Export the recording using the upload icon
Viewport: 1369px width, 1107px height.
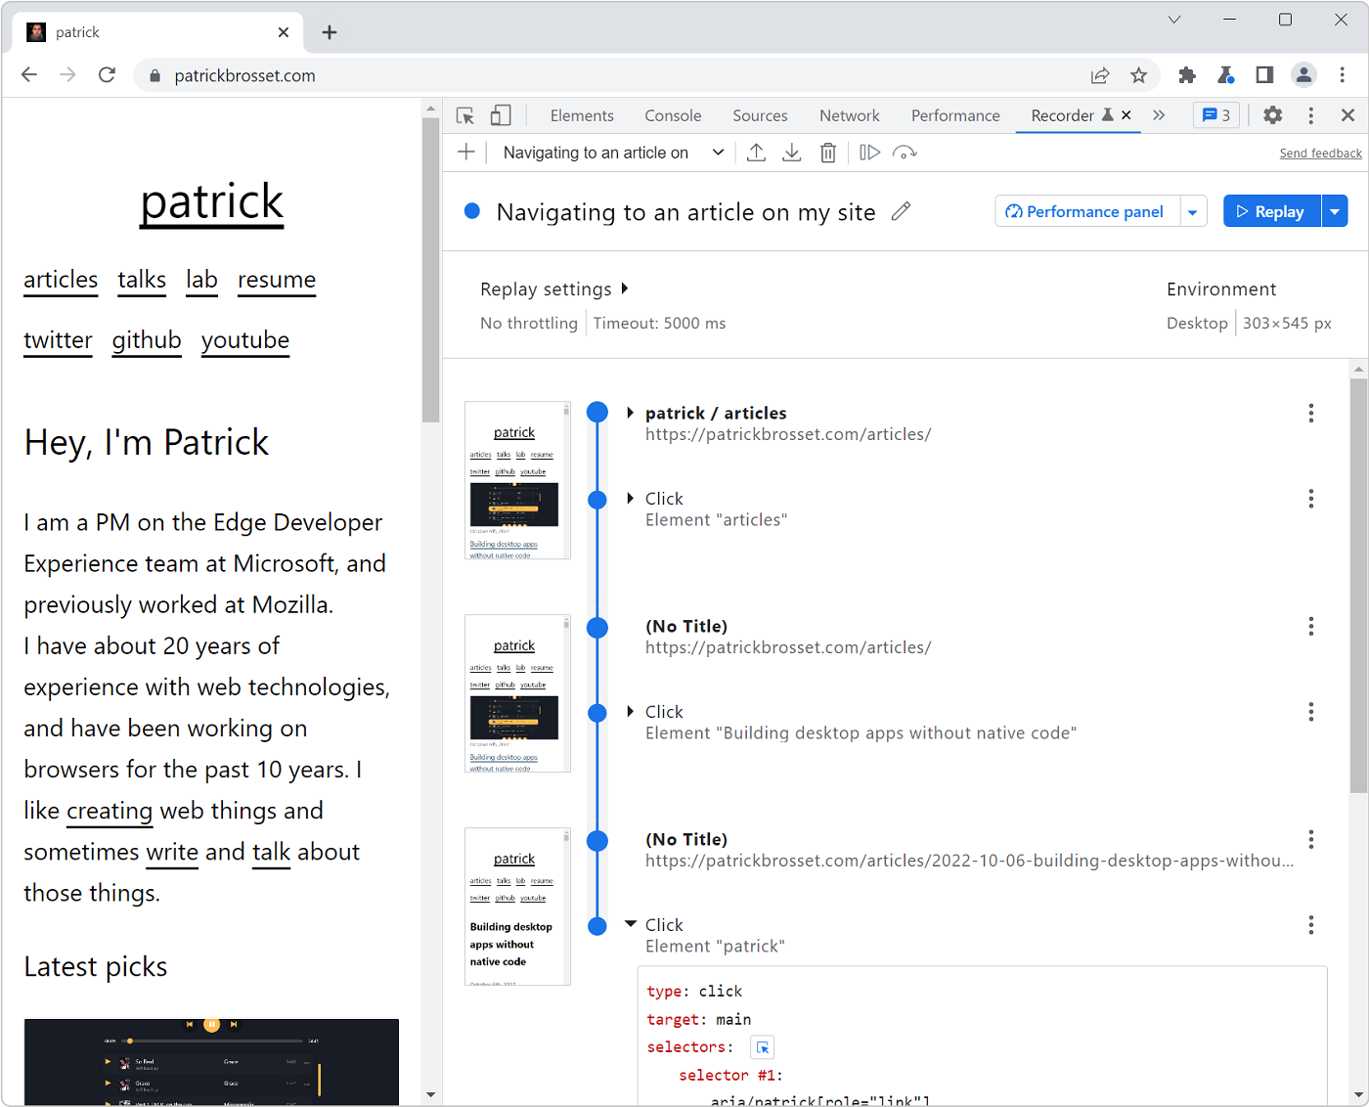756,152
